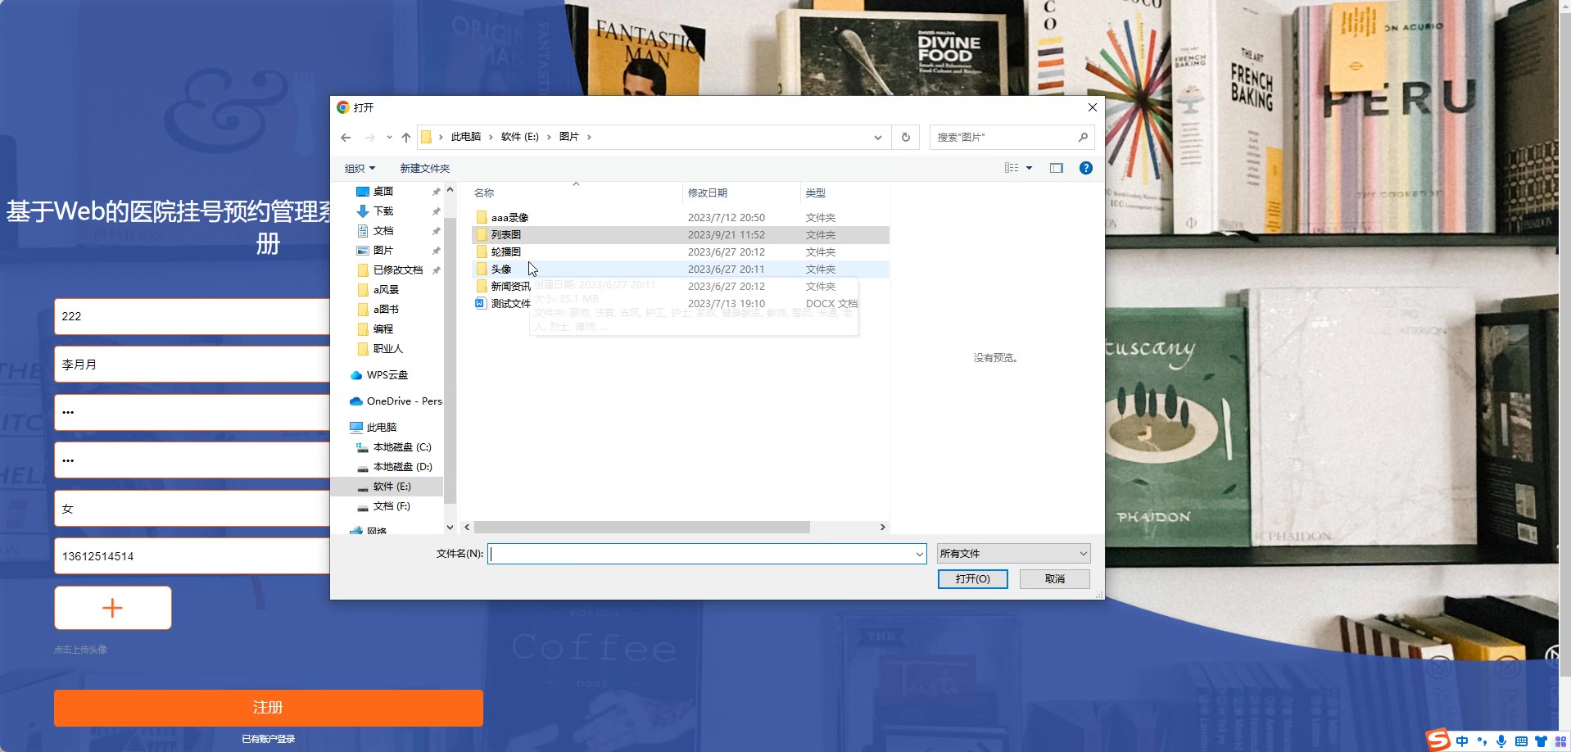The width and height of the screenshot is (1571, 752).
Task: Open recent locations dropdown beside forward arrow
Action: [x=389, y=138]
